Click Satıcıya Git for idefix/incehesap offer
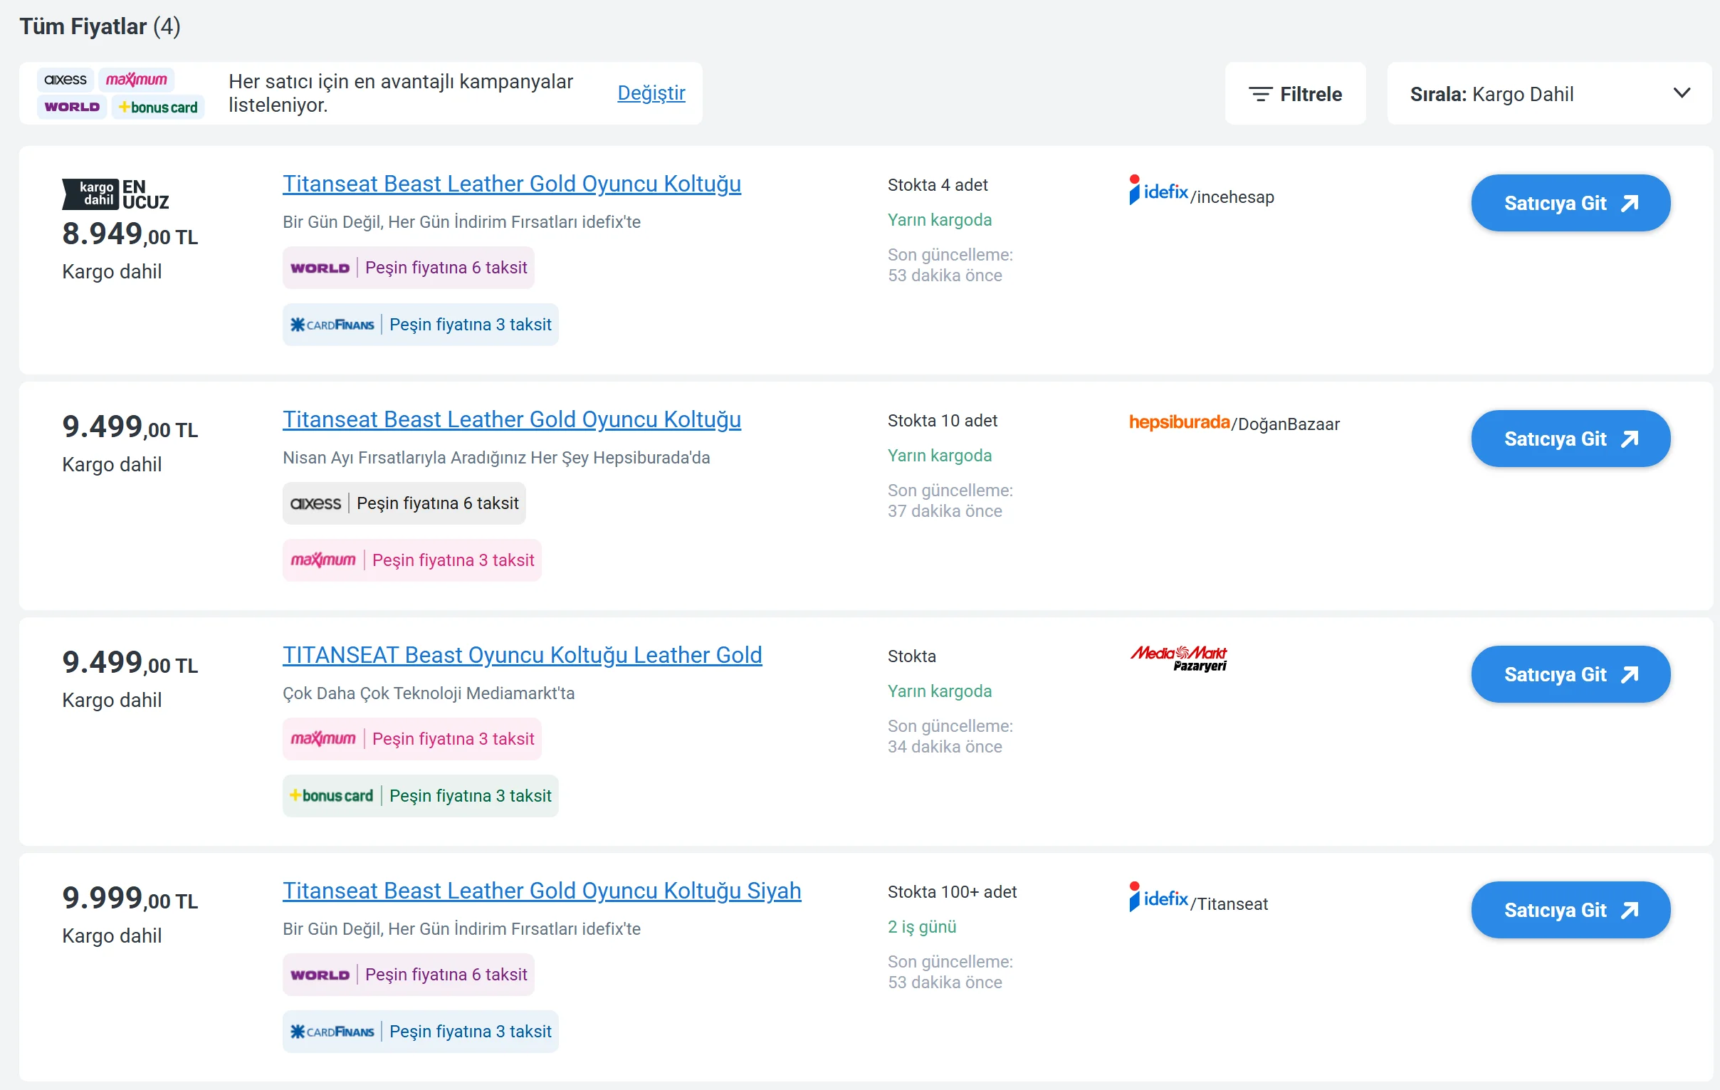Viewport: 1720px width, 1090px height. (x=1569, y=204)
